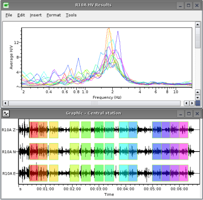Click the vertical scrollbar handle in HV Results
The image size is (203, 200).
click(x=198, y=38)
